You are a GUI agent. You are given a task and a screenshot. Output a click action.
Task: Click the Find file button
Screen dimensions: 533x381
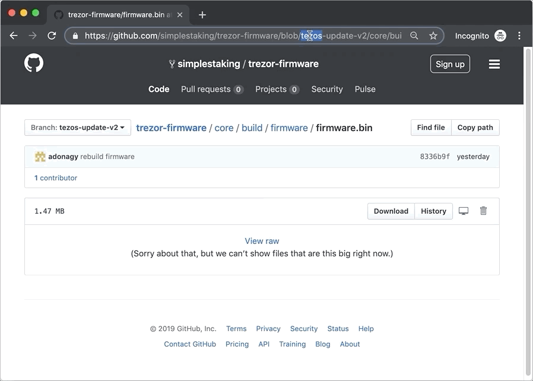pyautogui.click(x=431, y=128)
